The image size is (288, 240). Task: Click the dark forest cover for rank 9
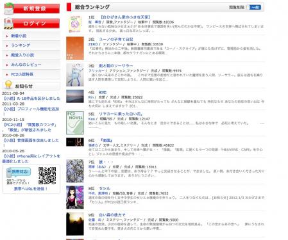tap(75, 224)
